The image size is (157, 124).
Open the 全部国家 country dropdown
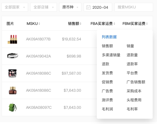pyautogui.click(x=15, y=7)
